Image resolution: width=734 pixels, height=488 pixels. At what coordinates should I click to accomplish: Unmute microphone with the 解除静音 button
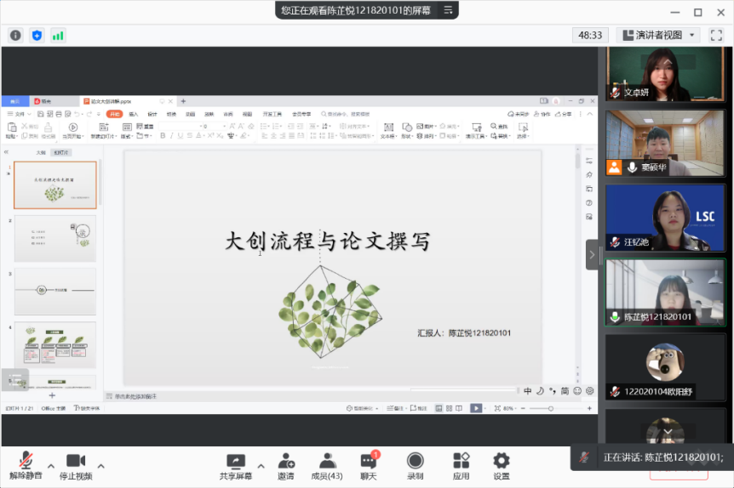[25, 465]
